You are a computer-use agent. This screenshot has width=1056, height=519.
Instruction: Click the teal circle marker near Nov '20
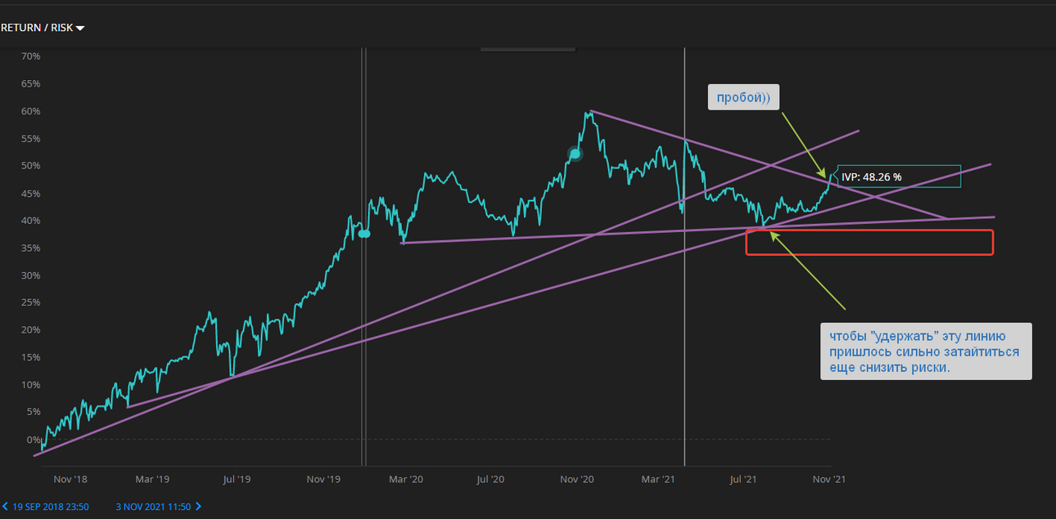pos(575,154)
